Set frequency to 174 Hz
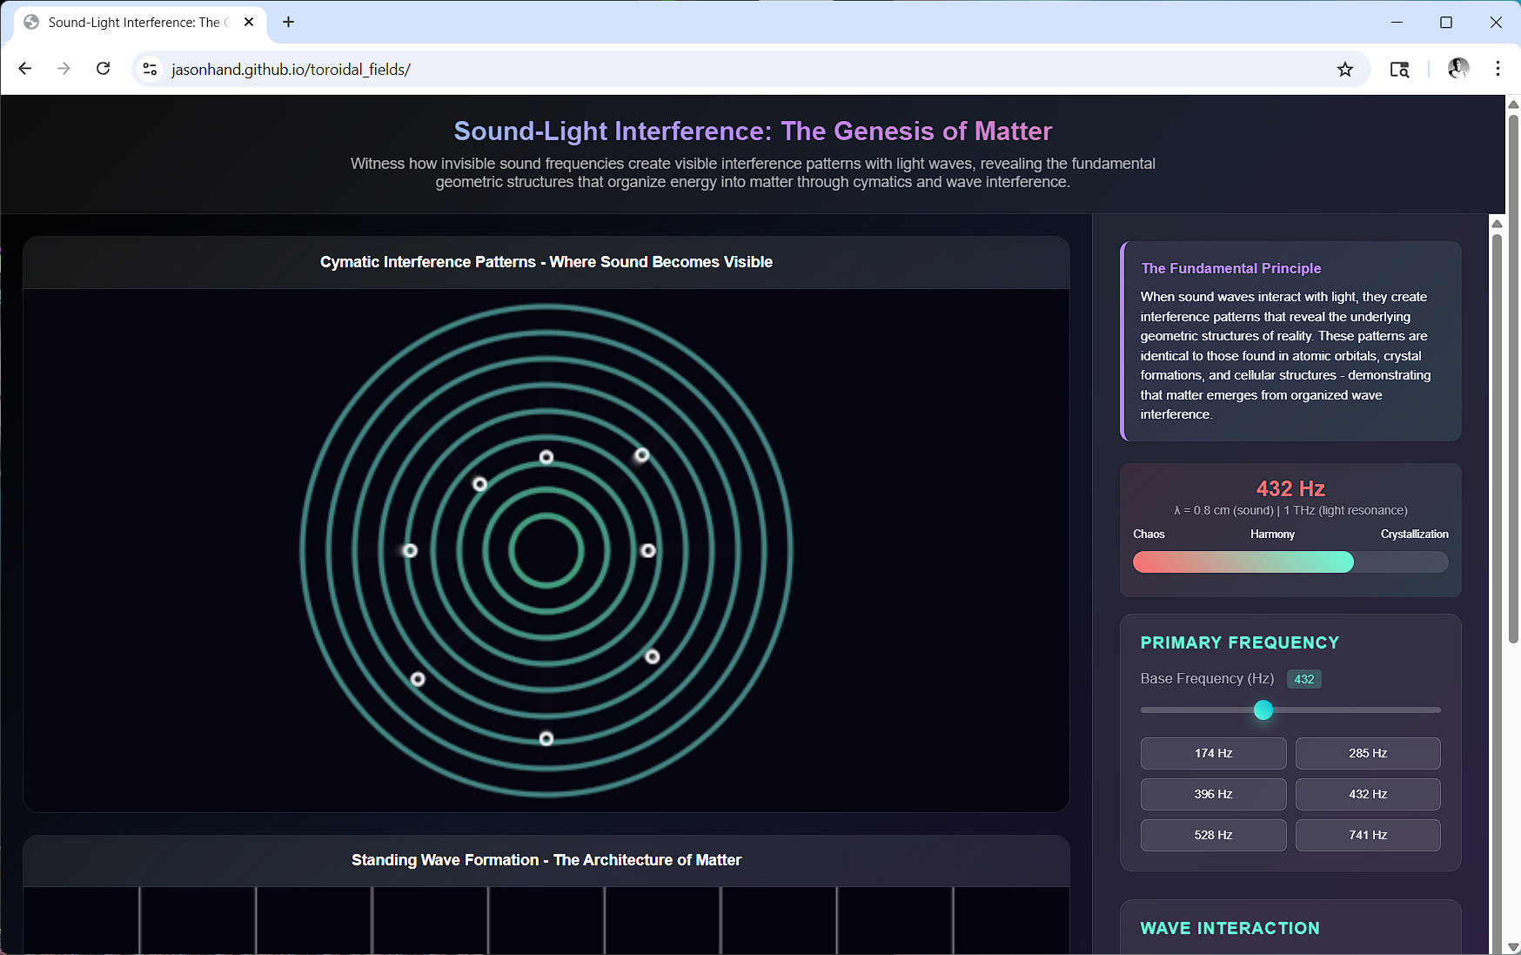This screenshot has width=1521, height=955. pos(1213,753)
